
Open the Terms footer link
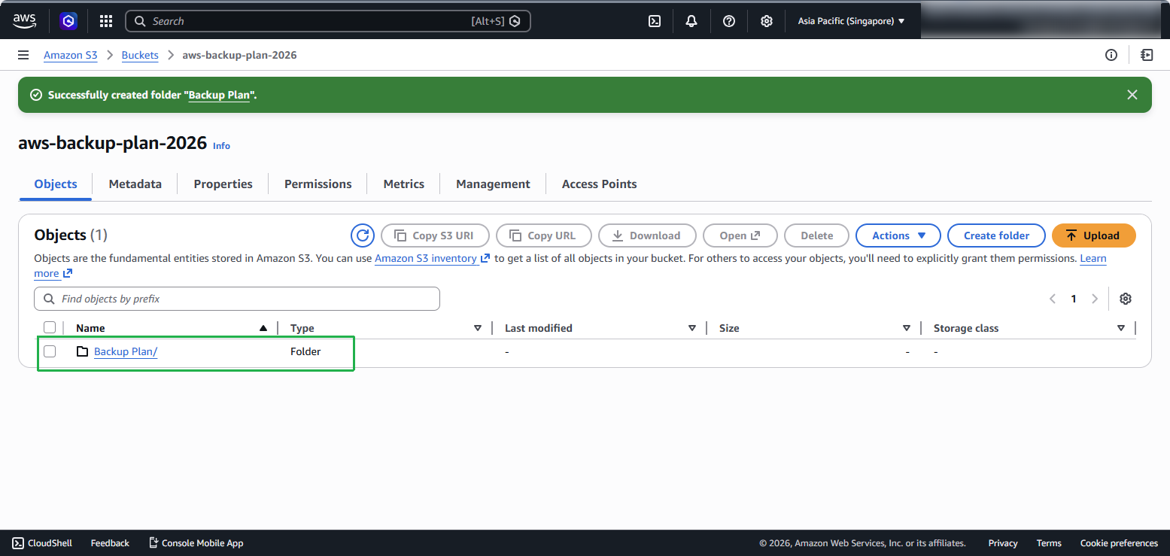tap(1049, 543)
